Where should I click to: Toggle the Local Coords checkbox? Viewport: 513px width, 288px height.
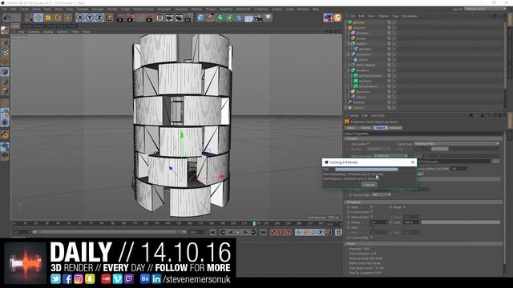pos(371,212)
